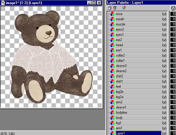
Task: Click the mask icon in Layer Palette toolbar
Action: (x=124, y=8)
